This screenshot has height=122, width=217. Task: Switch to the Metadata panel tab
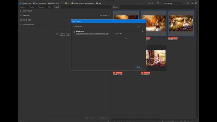pos(41,7)
